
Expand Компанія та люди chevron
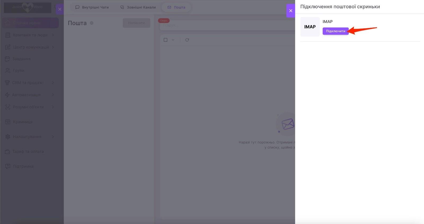click(x=53, y=35)
